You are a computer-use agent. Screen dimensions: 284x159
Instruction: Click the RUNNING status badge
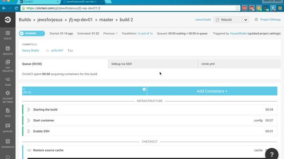point(32,34)
